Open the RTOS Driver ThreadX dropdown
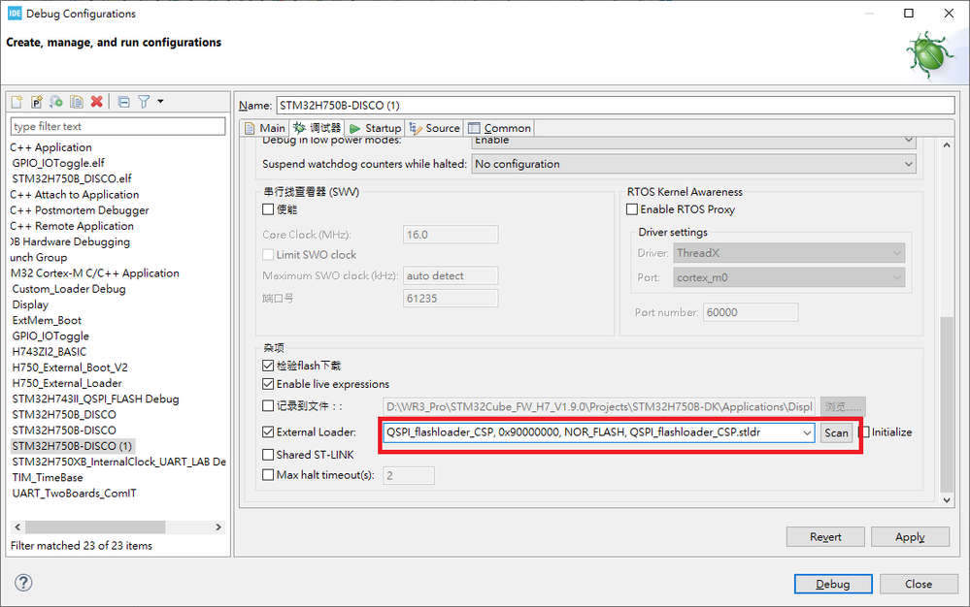Viewport: 970px width, 607px height. [x=788, y=253]
